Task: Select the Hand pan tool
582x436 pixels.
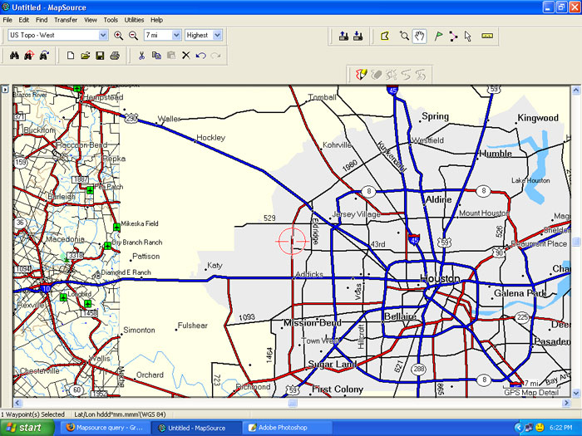Action: point(419,36)
